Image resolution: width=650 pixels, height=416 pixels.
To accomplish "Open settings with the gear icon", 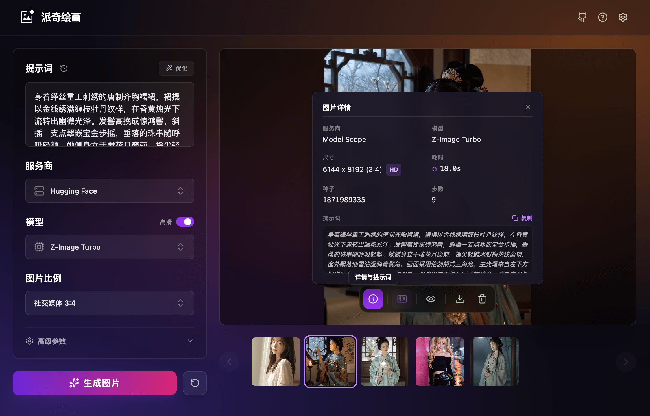I will click(x=623, y=17).
